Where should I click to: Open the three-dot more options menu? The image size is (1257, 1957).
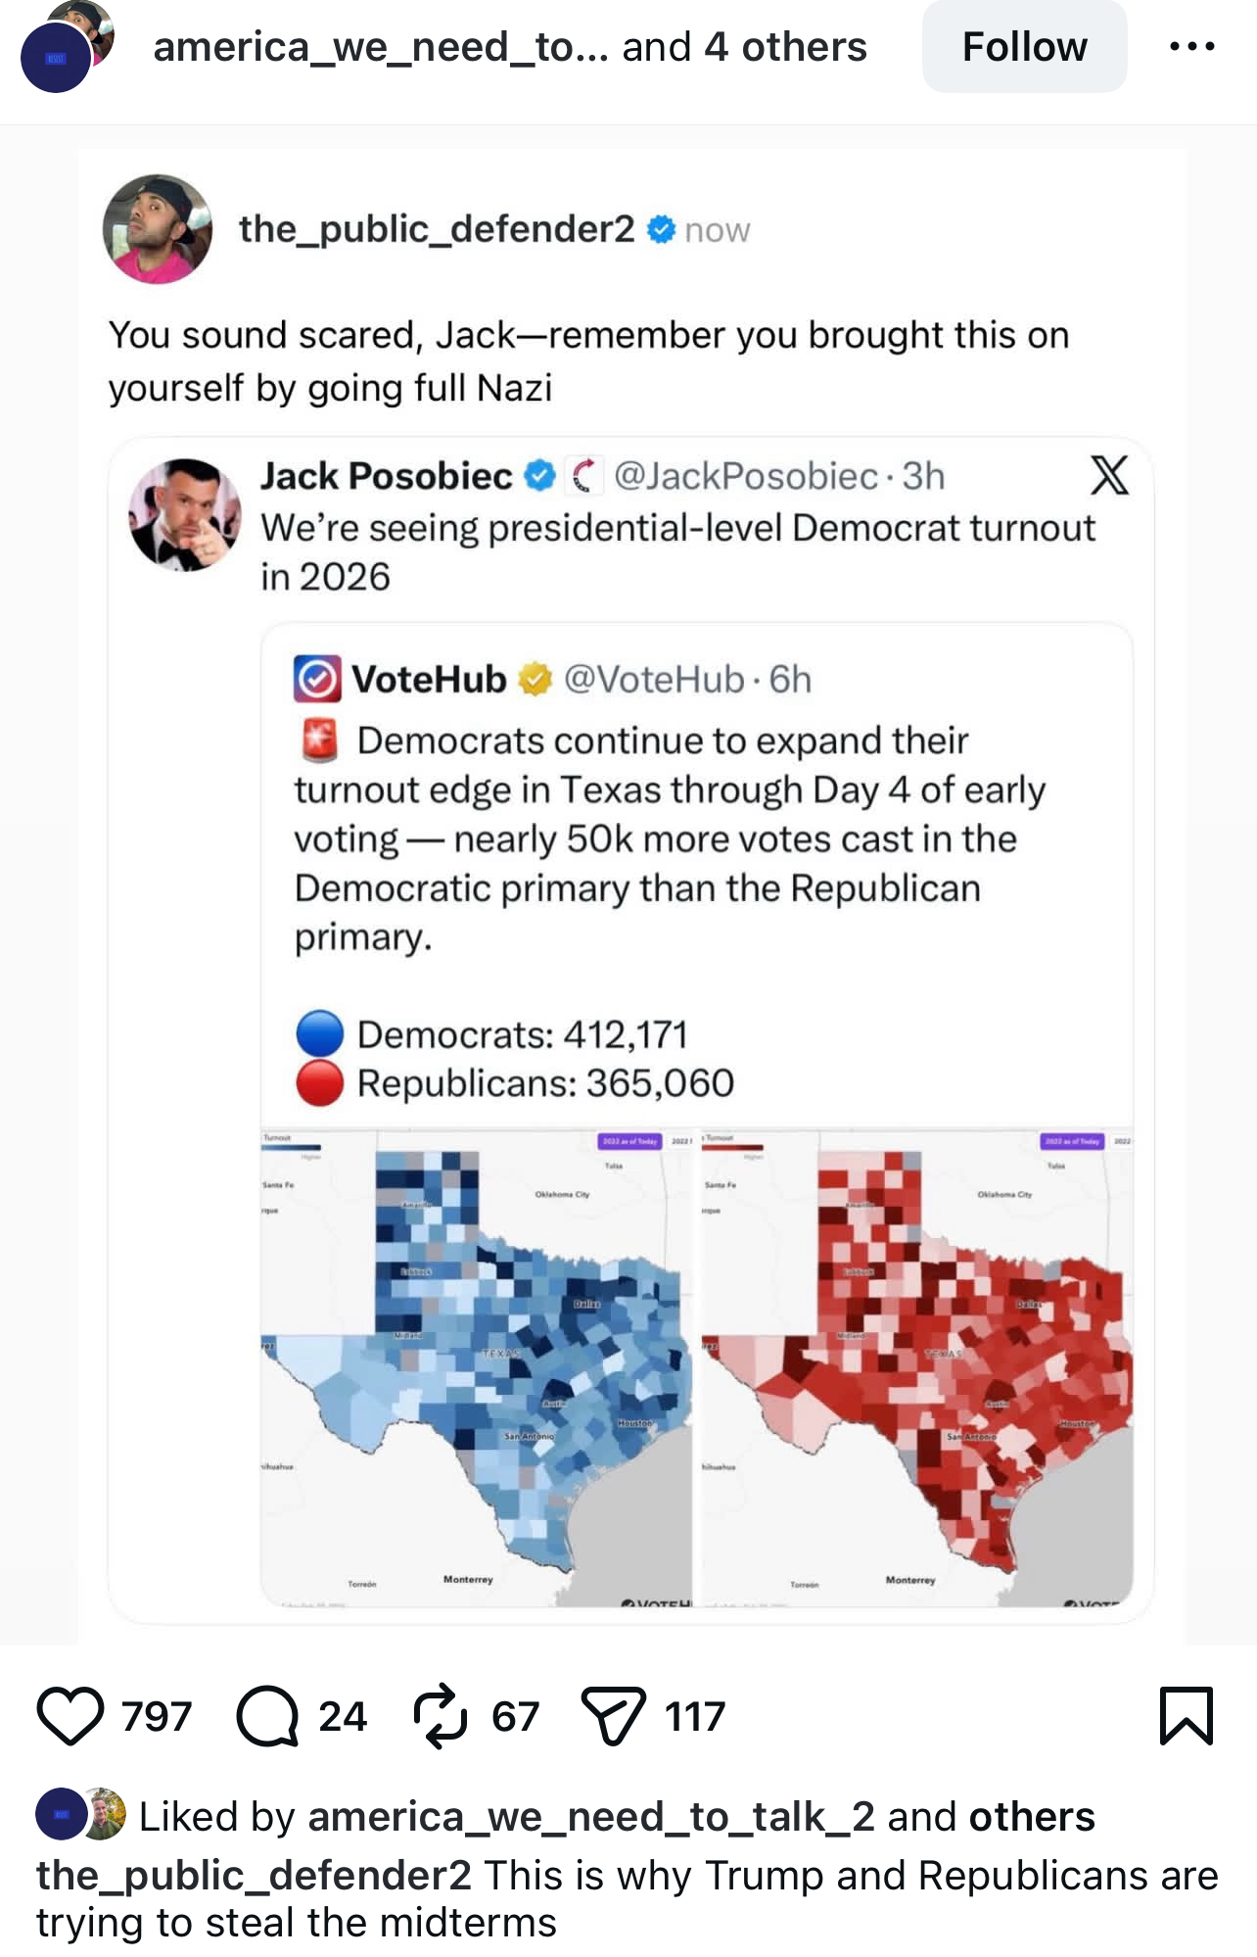pyautogui.click(x=1191, y=46)
